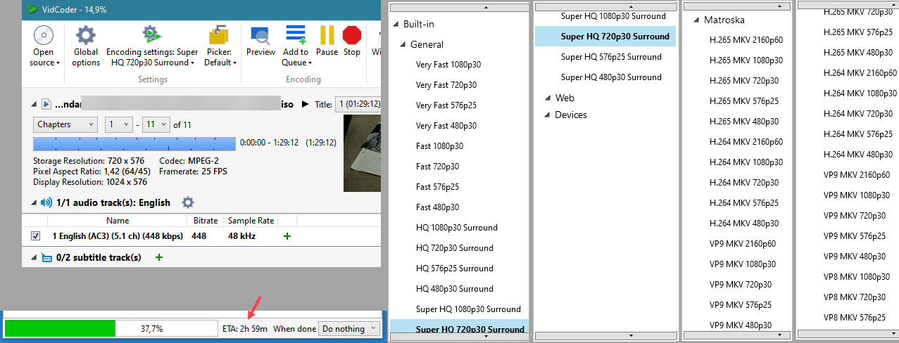The image size is (899, 343).
Task: Open the Picker: Default button
Action: tap(220, 46)
